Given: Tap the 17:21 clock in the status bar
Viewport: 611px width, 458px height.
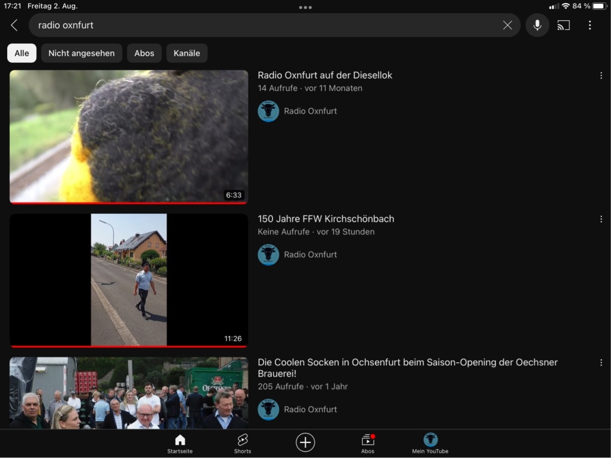Looking at the screenshot, I should (x=13, y=6).
